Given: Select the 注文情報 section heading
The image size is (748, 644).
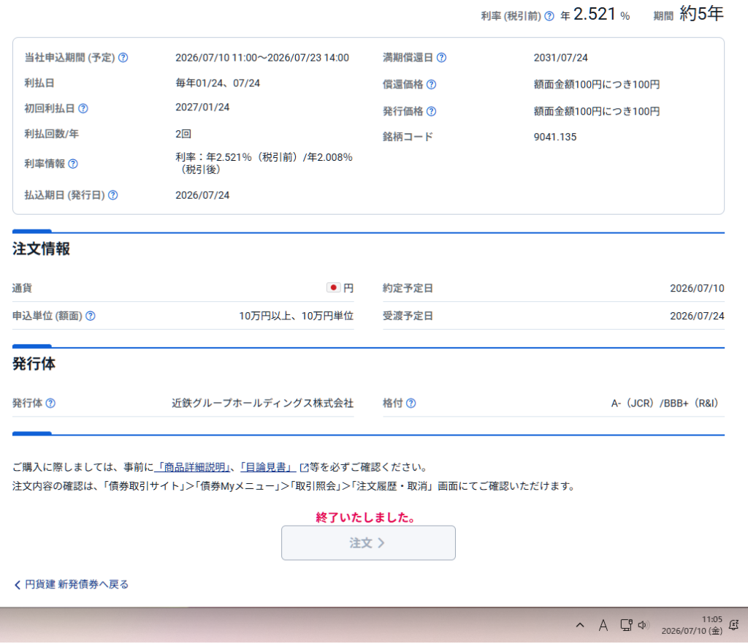Looking at the screenshot, I should coord(41,249).
